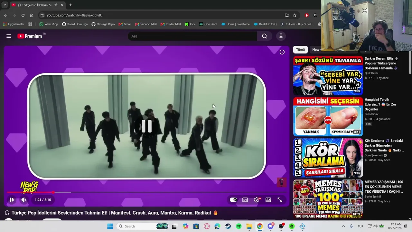The image size is (412, 232).
Task: Open the video info card icon
Action: pyautogui.click(x=282, y=52)
